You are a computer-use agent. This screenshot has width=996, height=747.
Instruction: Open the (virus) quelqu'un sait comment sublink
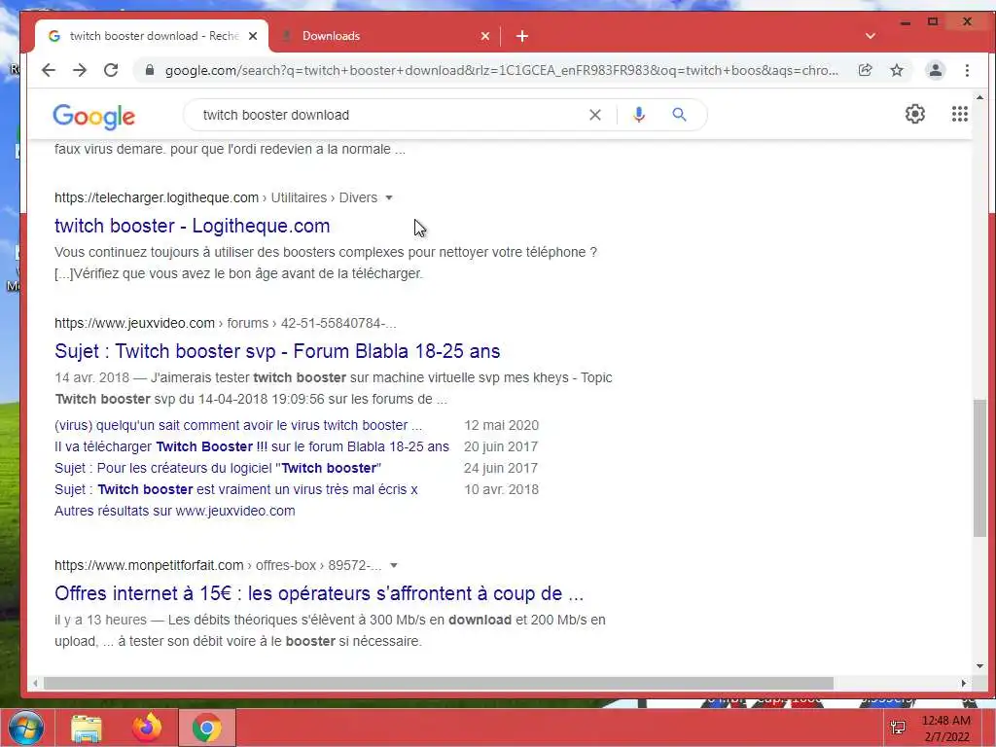238,425
